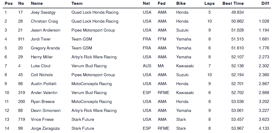This screenshot has height=133, width=276.
Task: Click Team GSM beside Gregory Aranda
Action: [x=82, y=48]
